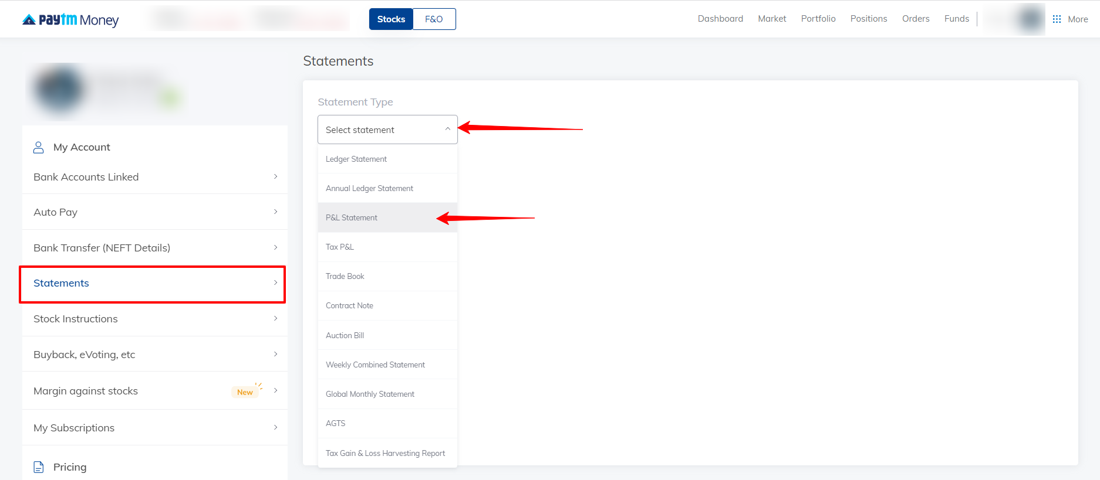The width and height of the screenshot is (1100, 480).
Task: Expand Bank Accounts Linked chevron
Action: coord(275,176)
